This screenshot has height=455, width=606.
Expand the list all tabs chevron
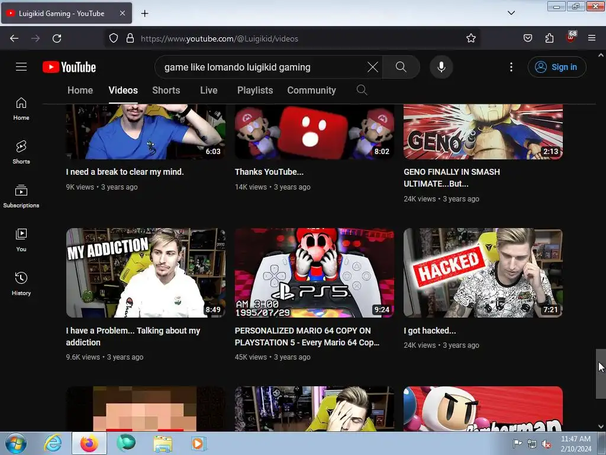(x=511, y=13)
